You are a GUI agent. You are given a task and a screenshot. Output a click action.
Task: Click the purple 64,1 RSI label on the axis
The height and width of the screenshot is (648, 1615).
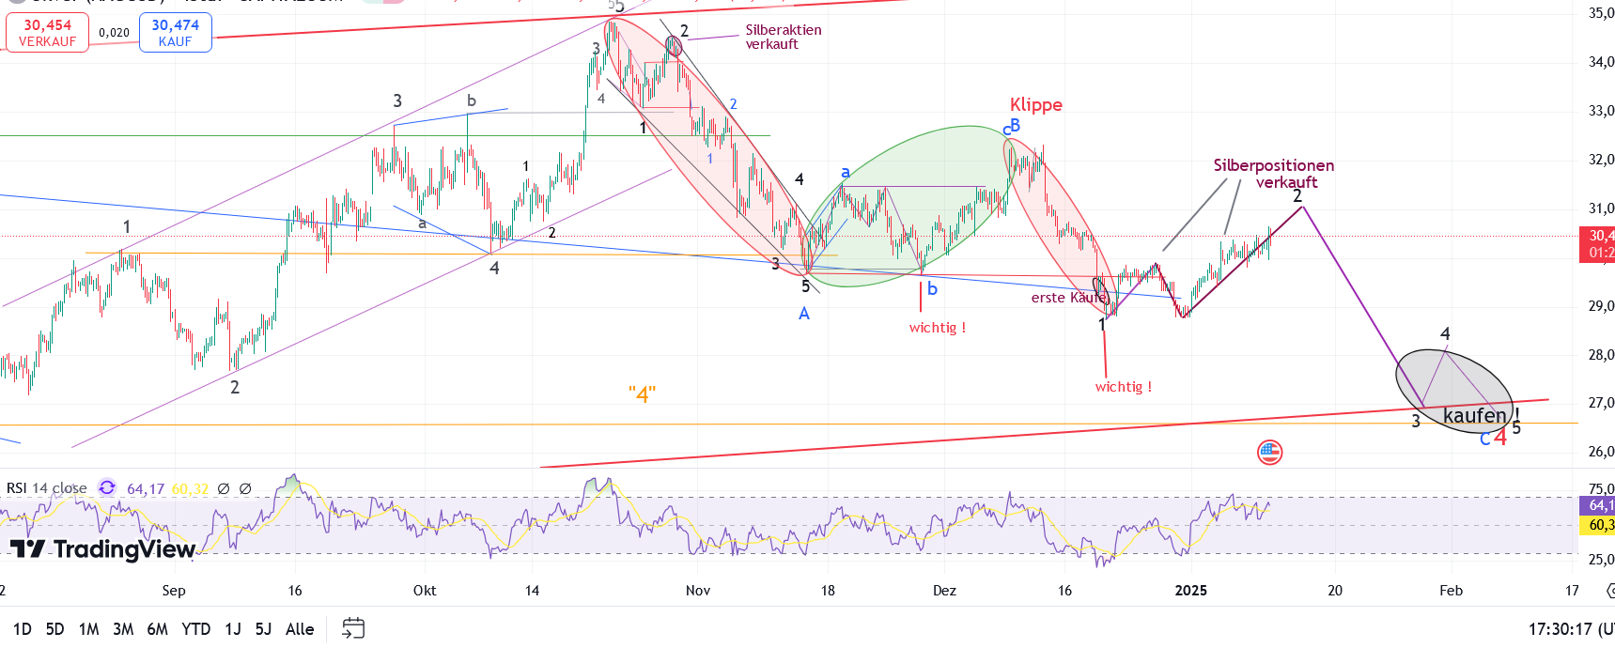pyautogui.click(x=1598, y=505)
